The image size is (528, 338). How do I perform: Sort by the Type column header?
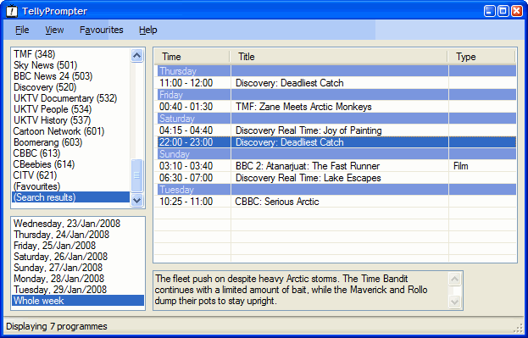click(x=481, y=57)
